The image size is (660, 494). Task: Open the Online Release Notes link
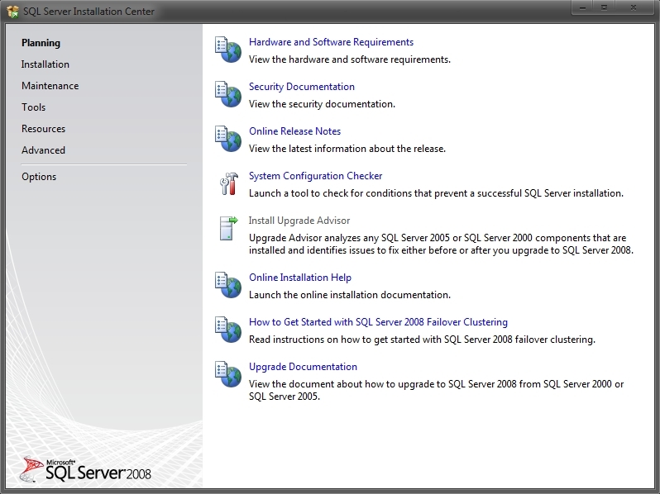pos(295,131)
